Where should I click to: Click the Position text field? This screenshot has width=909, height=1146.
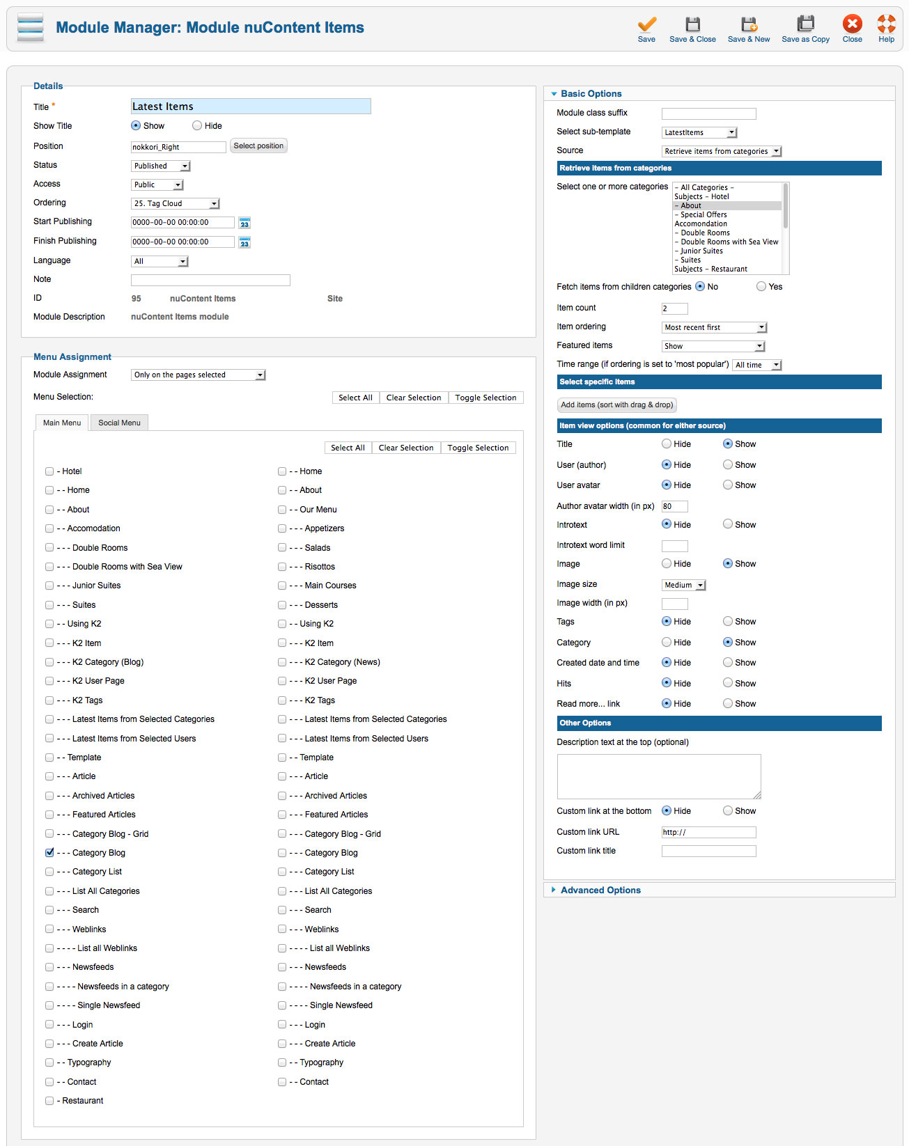click(x=178, y=147)
